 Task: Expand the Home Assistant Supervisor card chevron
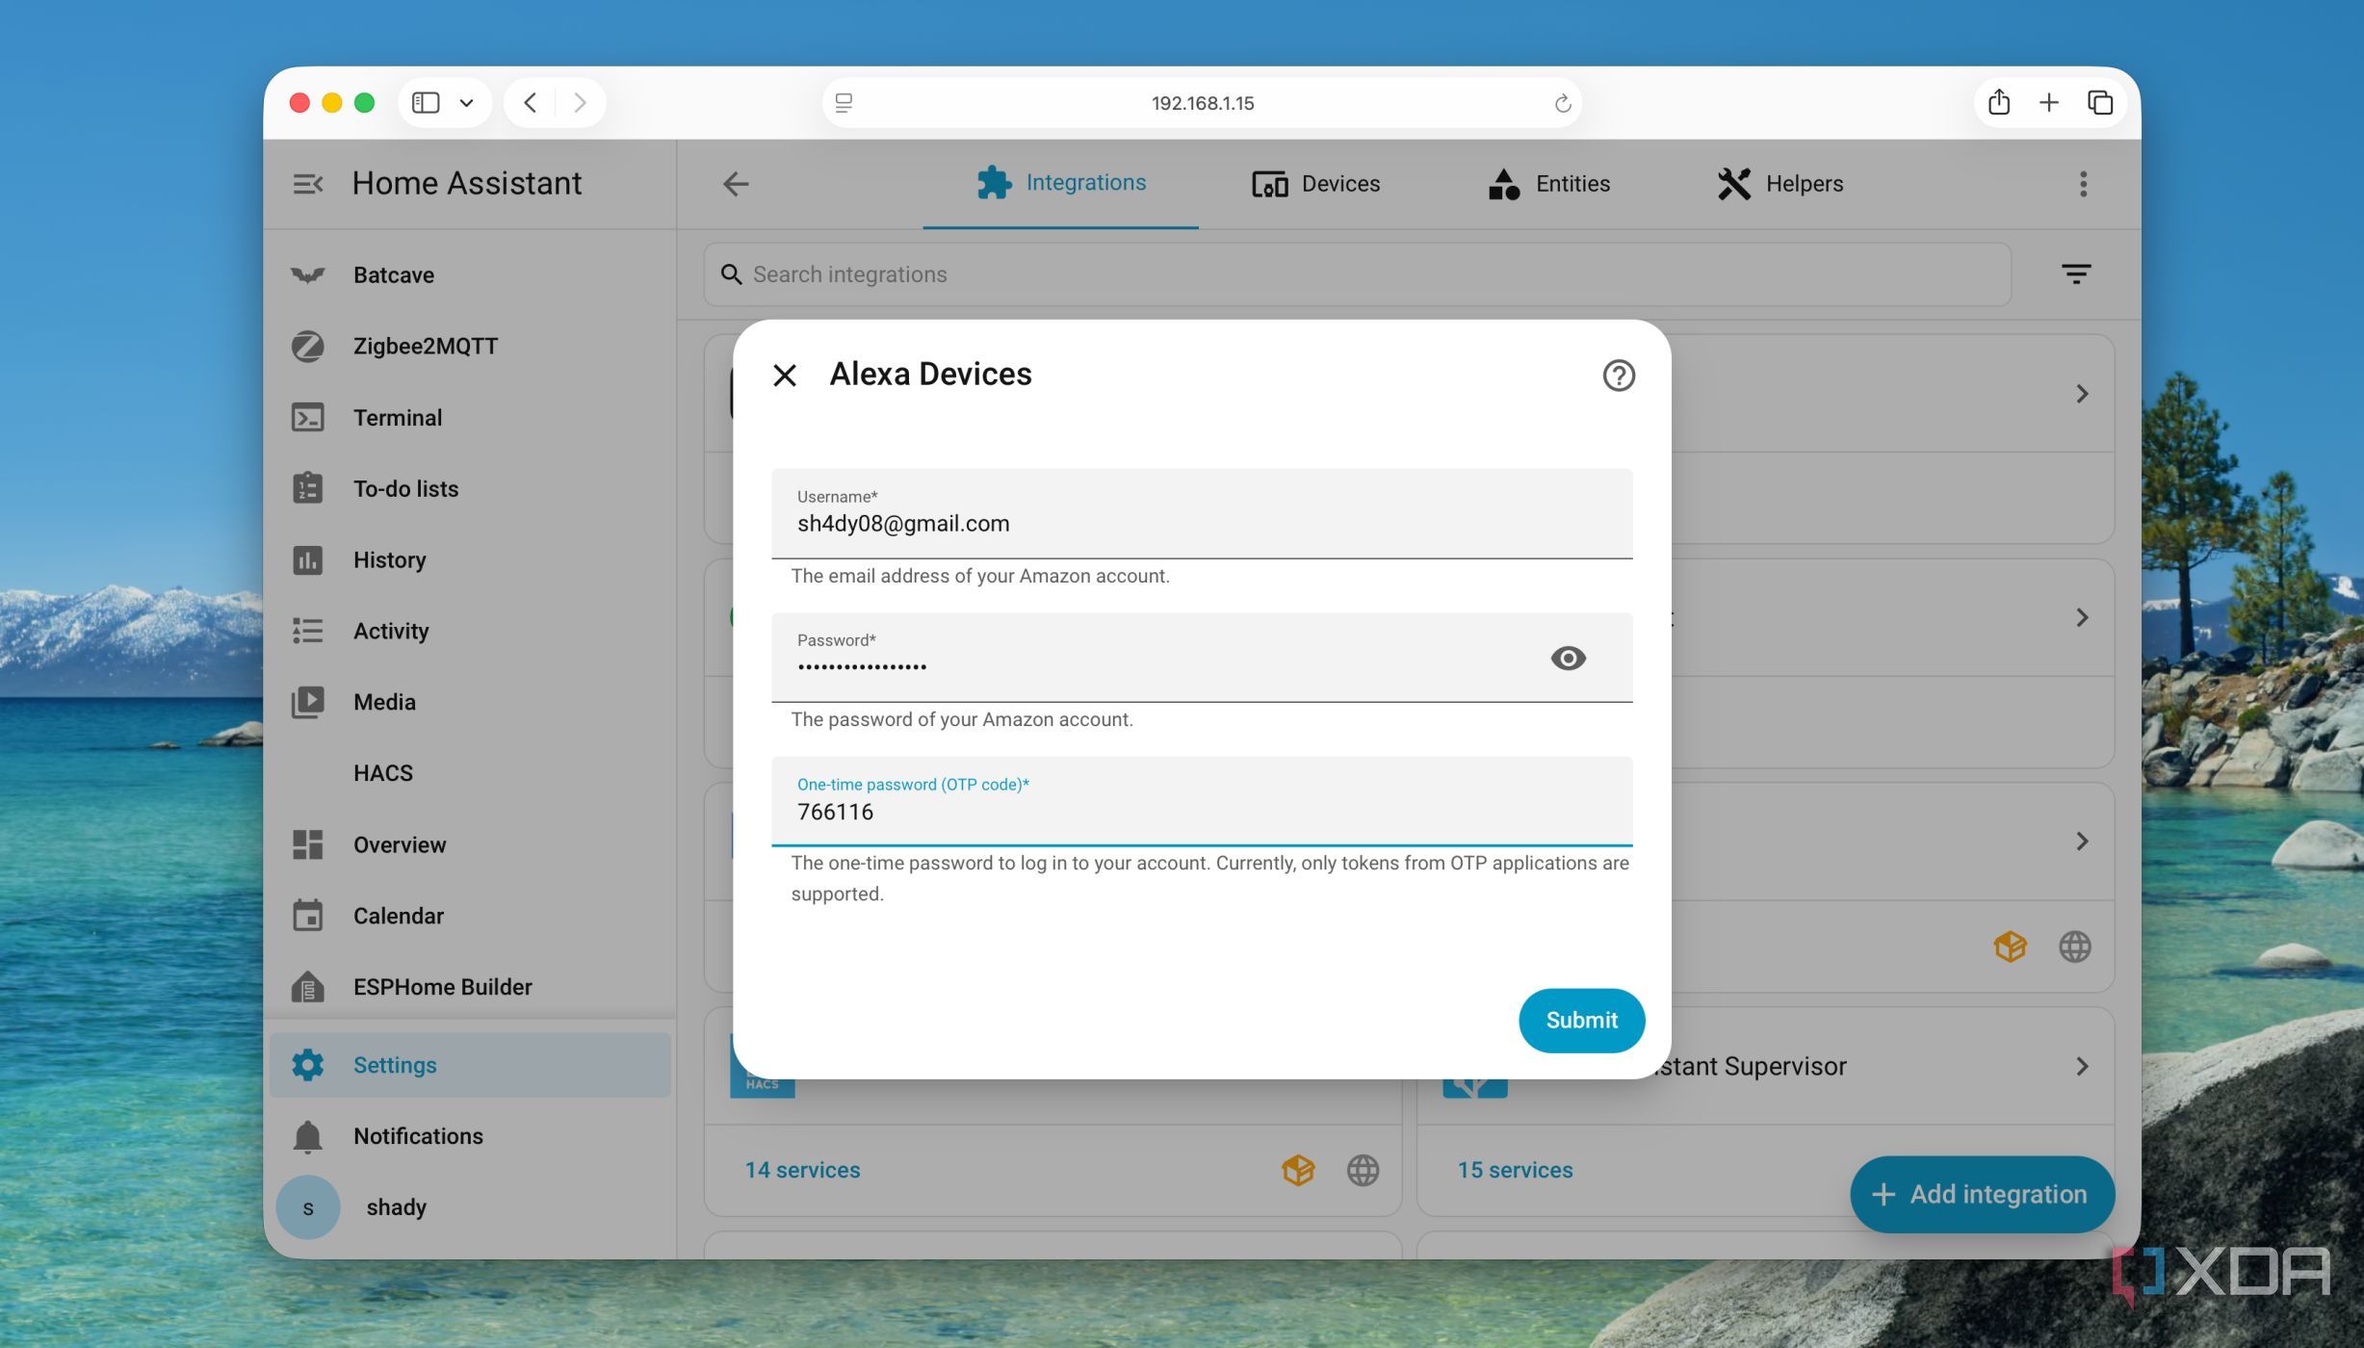tap(2082, 1066)
